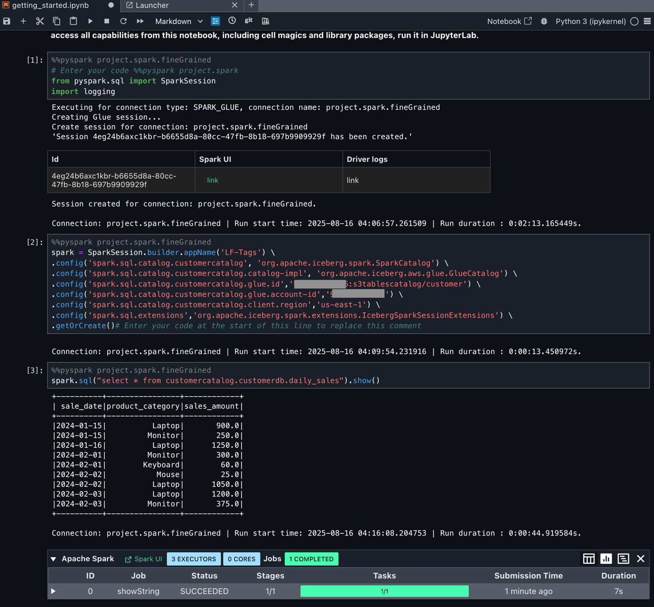Click the git toolbar icon
This screenshot has height=607, width=654.
pyautogui.click(x=249, y=21)
